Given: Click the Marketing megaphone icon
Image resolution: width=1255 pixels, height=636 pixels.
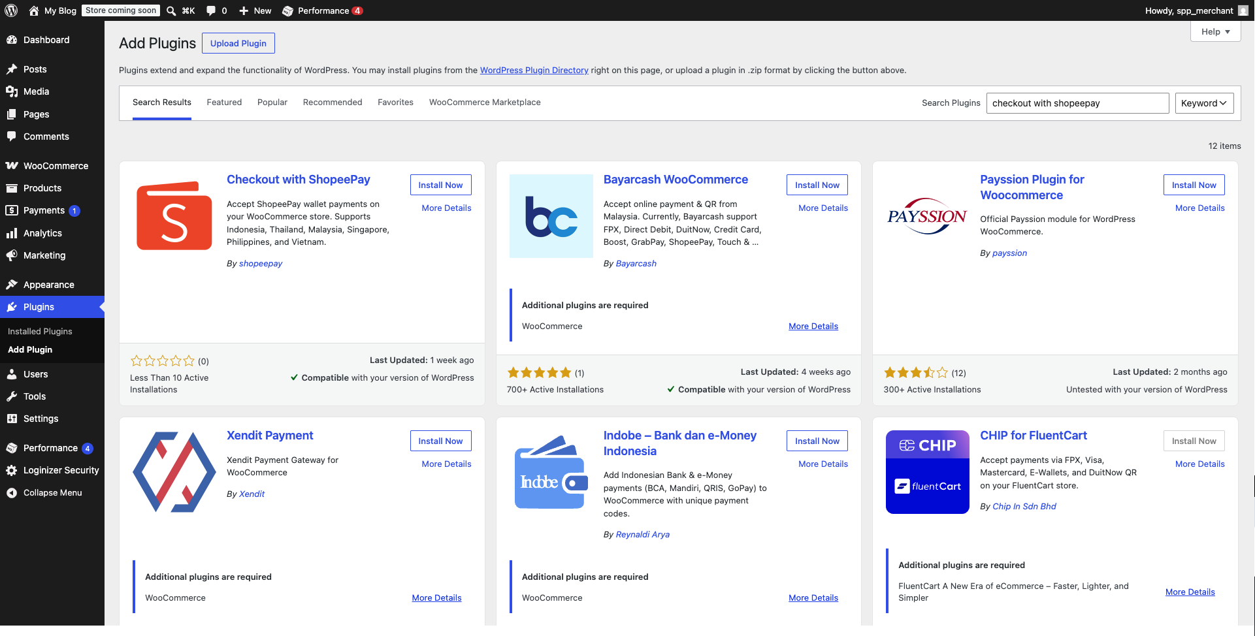Looking at the screenshot, I should coord(12,255).
